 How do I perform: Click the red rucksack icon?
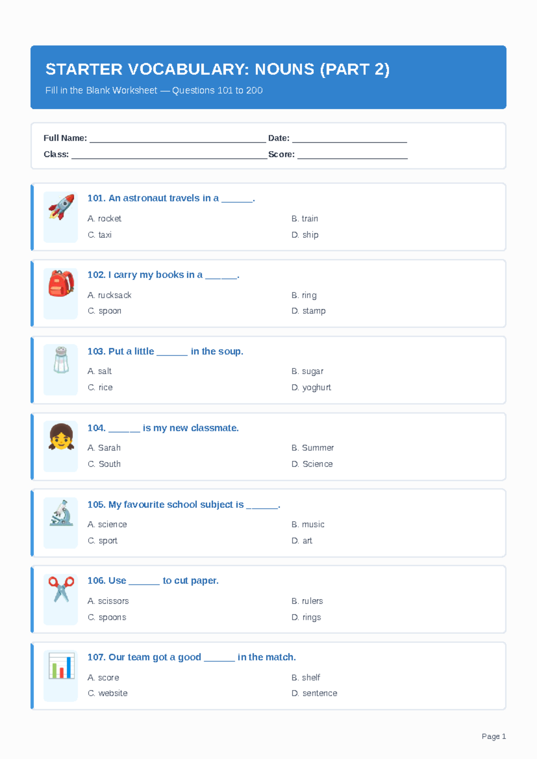(61, 283)
